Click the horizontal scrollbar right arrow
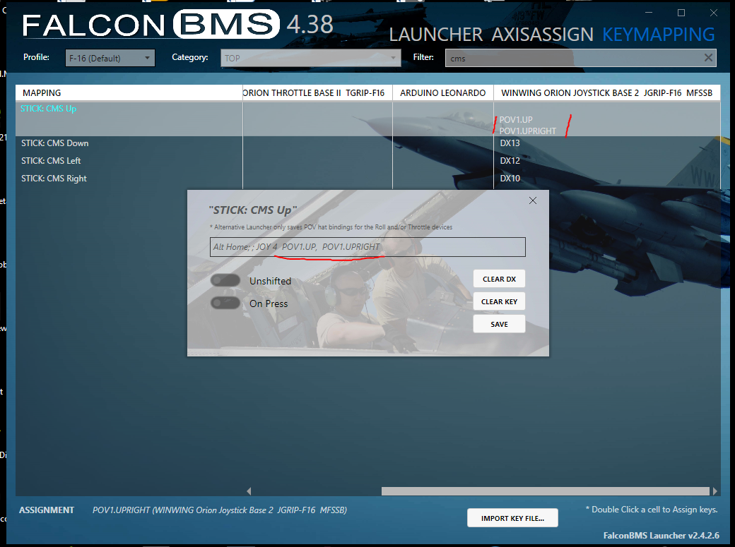 click(x=715, y=491)
